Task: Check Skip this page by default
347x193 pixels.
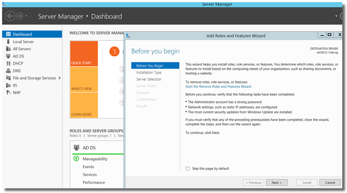Action: coord(188,168)
